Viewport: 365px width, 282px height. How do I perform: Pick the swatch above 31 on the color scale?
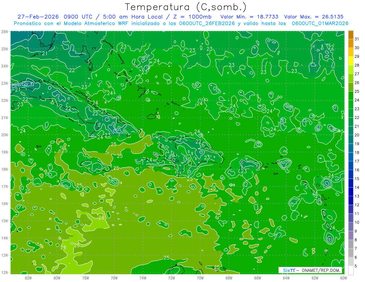[351, 35]
